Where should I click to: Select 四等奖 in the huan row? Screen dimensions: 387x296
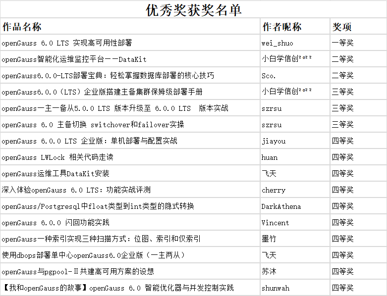point(342,157)
